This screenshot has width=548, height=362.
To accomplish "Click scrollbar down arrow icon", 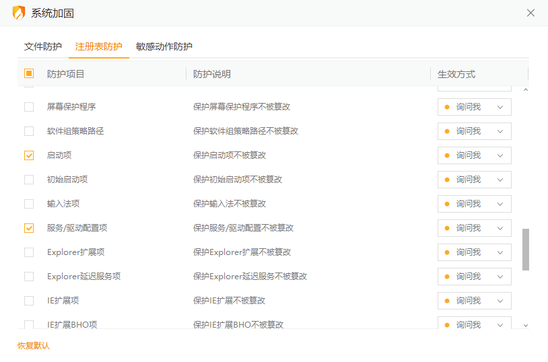I will point(526,326).
